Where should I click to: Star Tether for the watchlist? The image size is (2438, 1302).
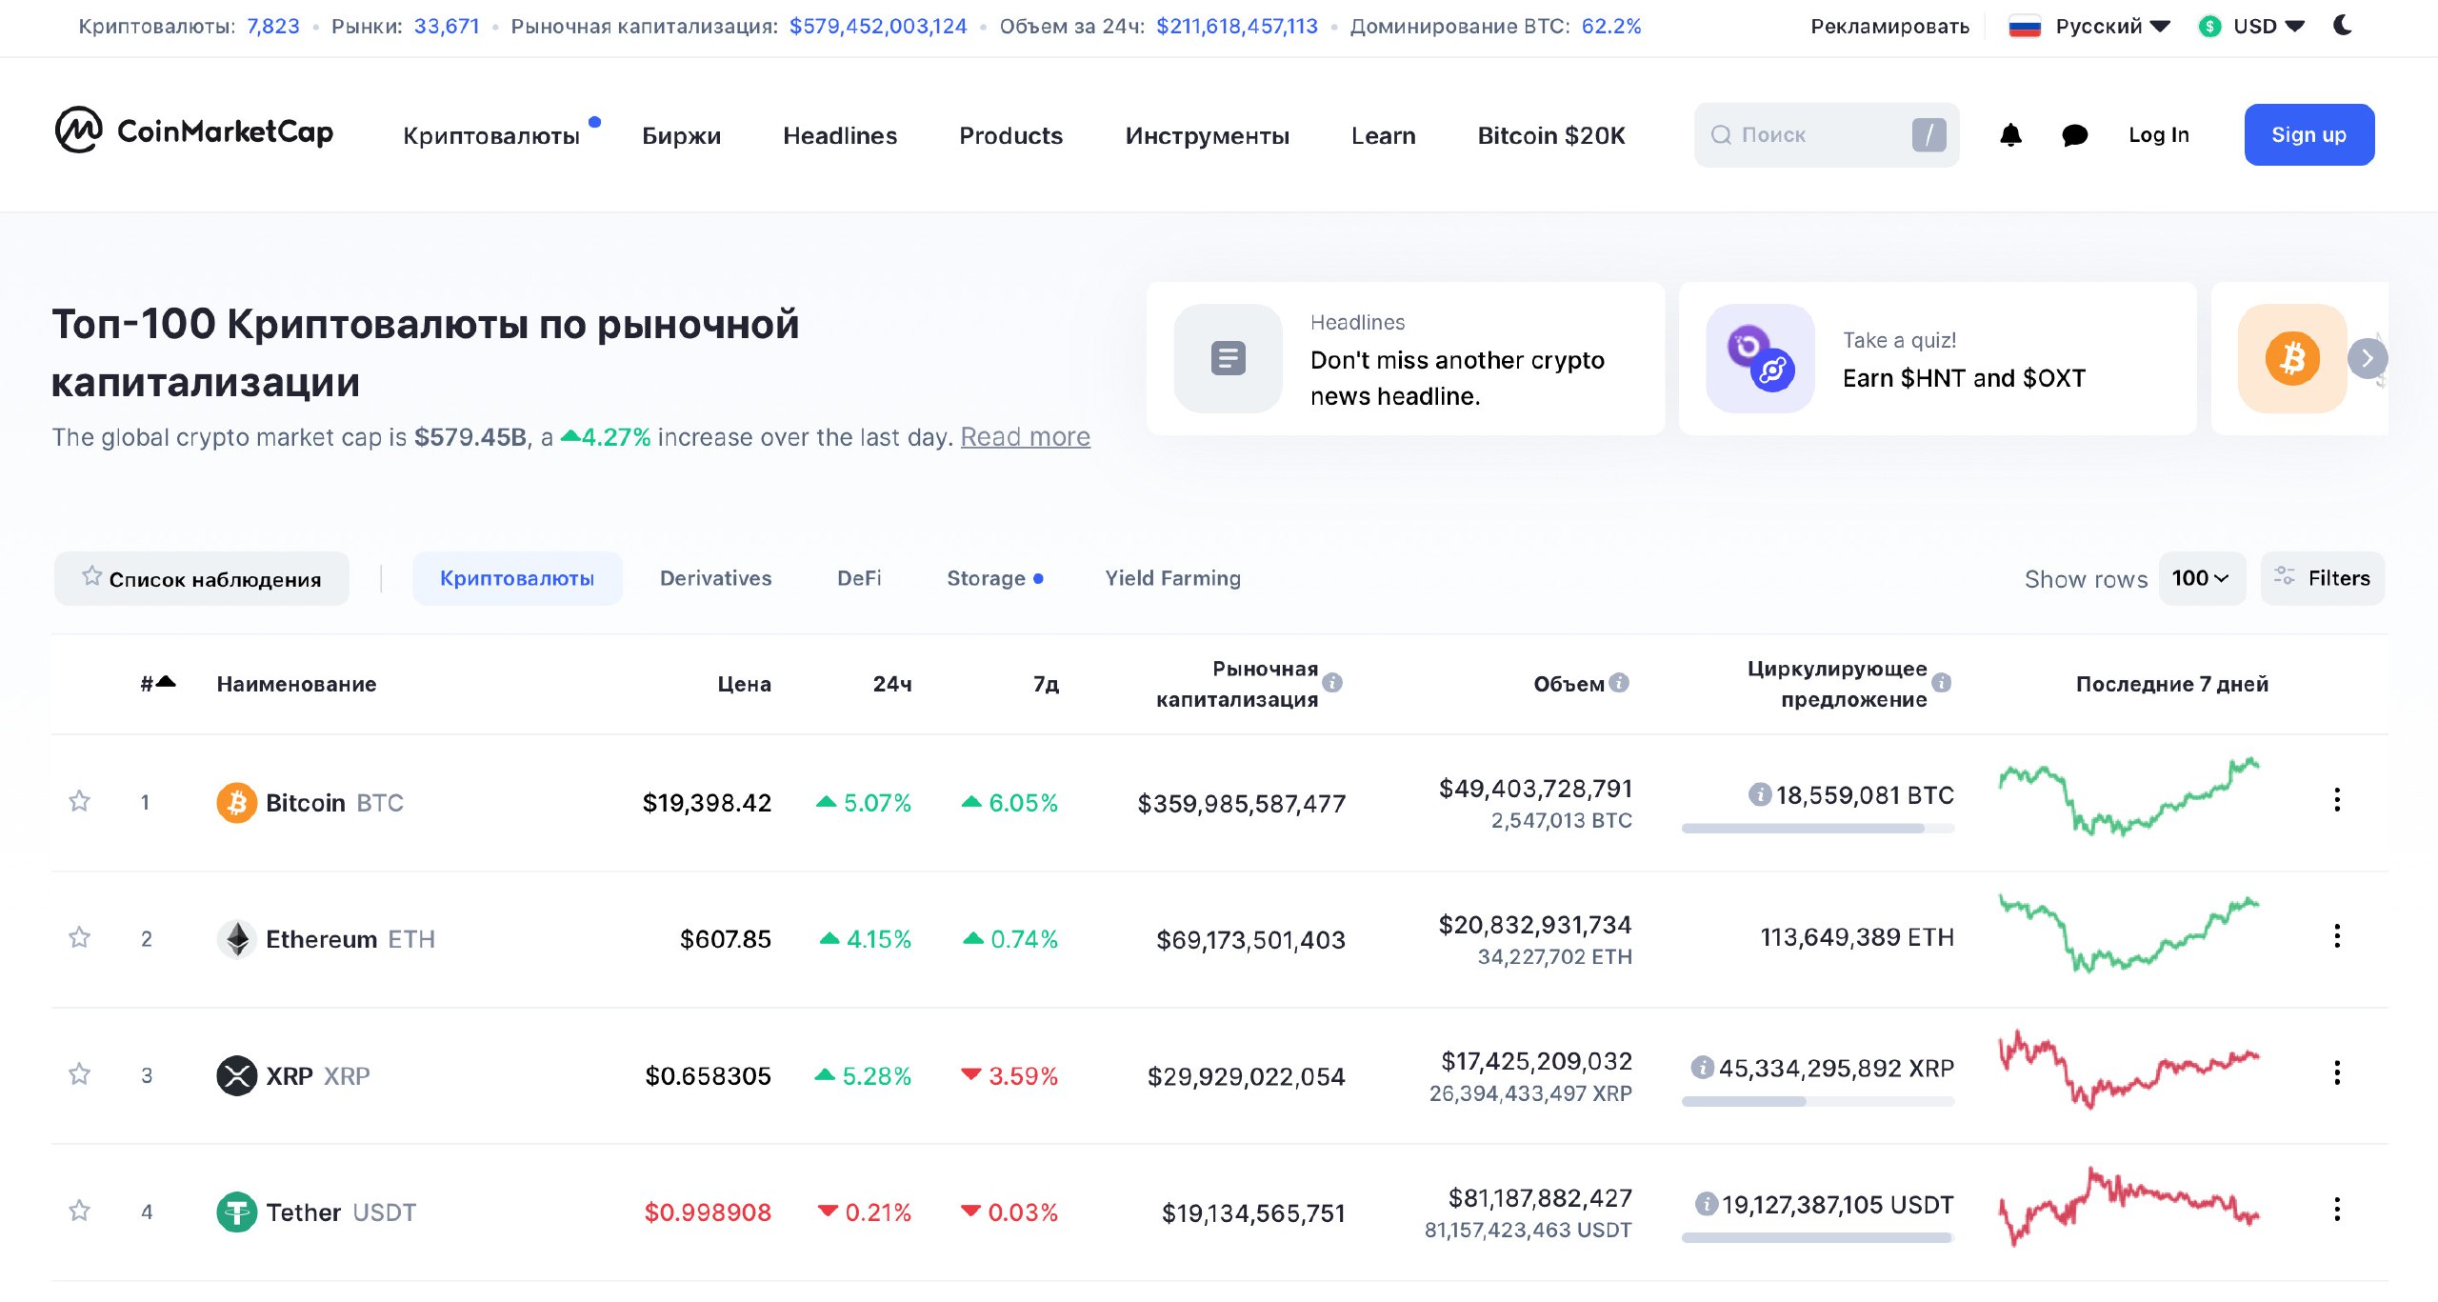80,1211
